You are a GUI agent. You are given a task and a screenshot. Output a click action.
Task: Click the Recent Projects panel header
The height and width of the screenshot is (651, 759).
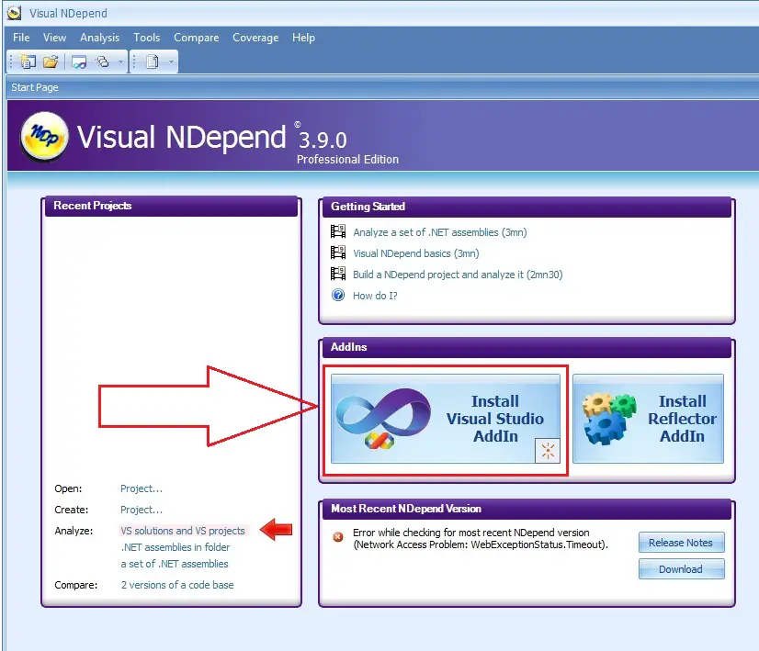171,206
